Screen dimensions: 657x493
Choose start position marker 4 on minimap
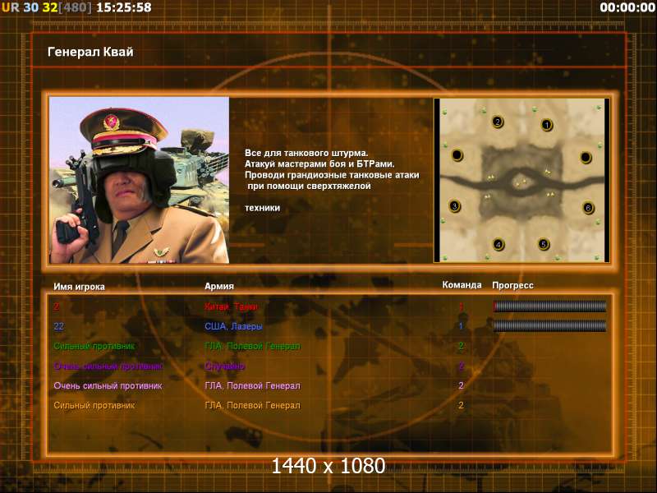[x=498, y=244]
